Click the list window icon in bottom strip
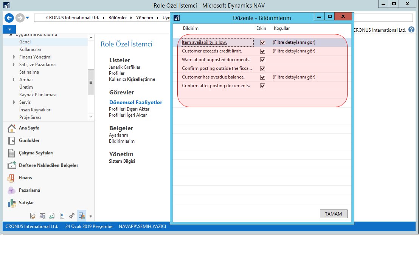 42,216
